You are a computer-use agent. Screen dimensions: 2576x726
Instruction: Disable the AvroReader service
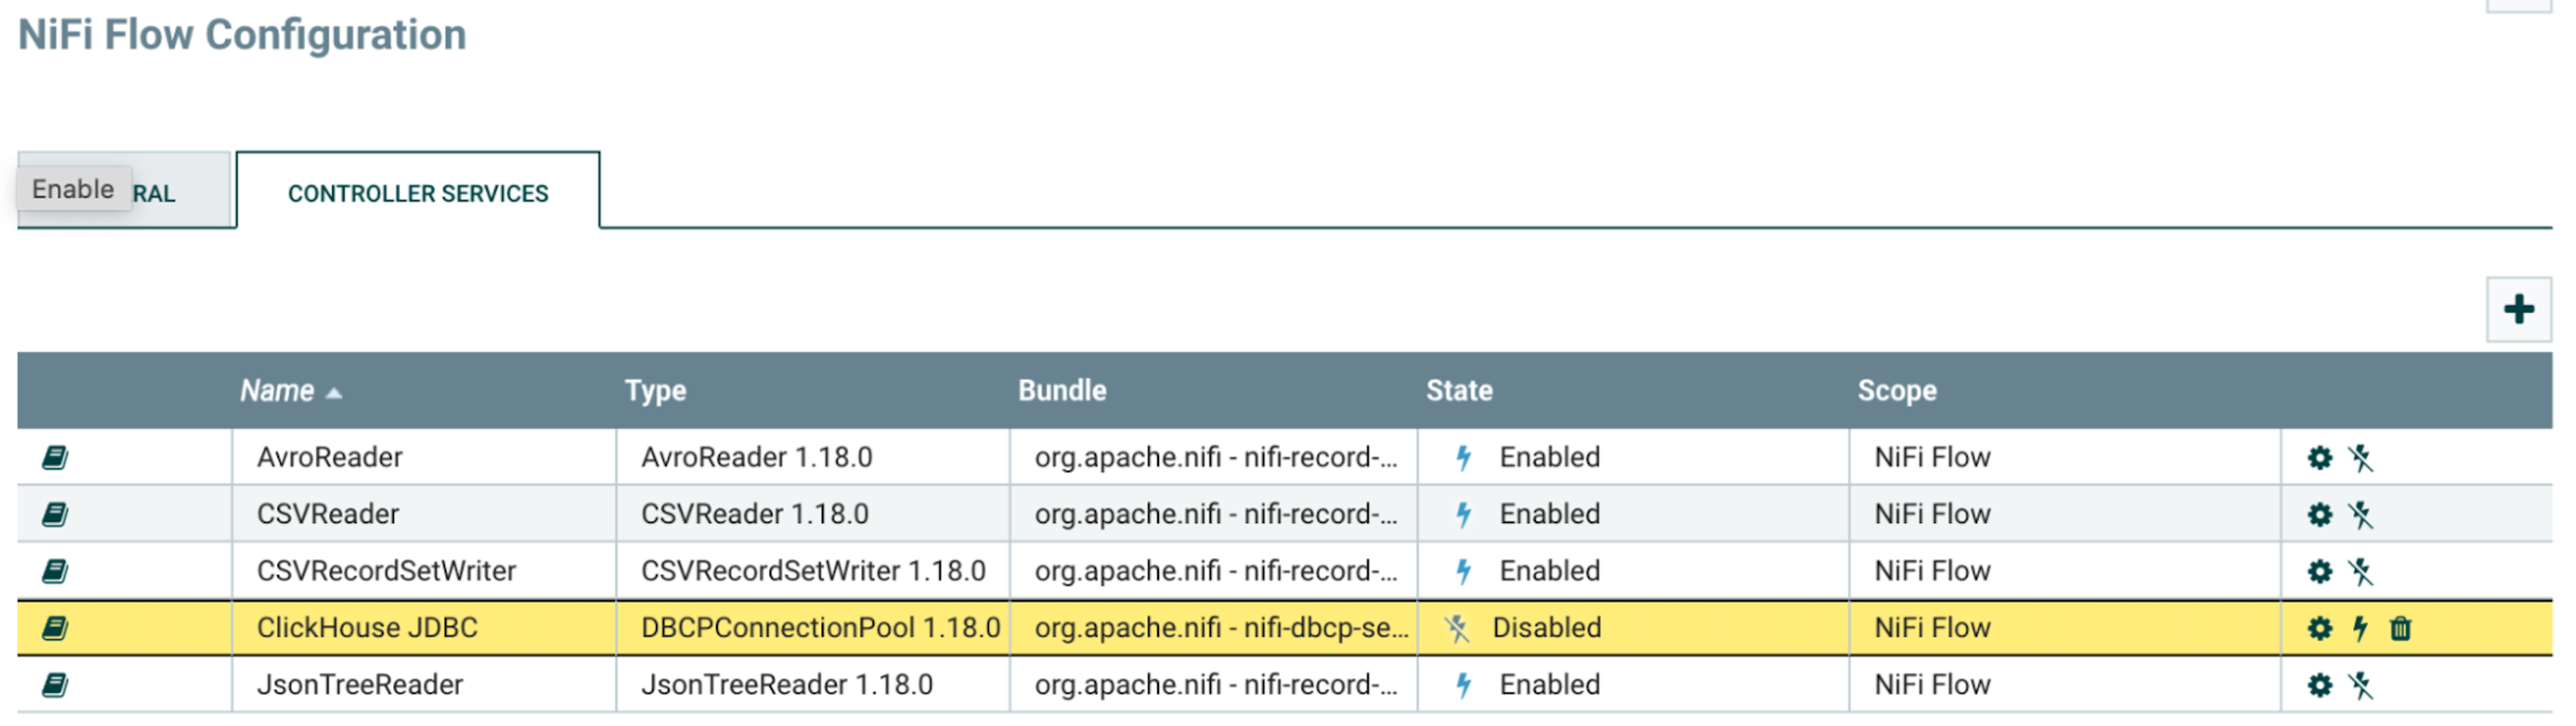click(x=2361, y=458)
